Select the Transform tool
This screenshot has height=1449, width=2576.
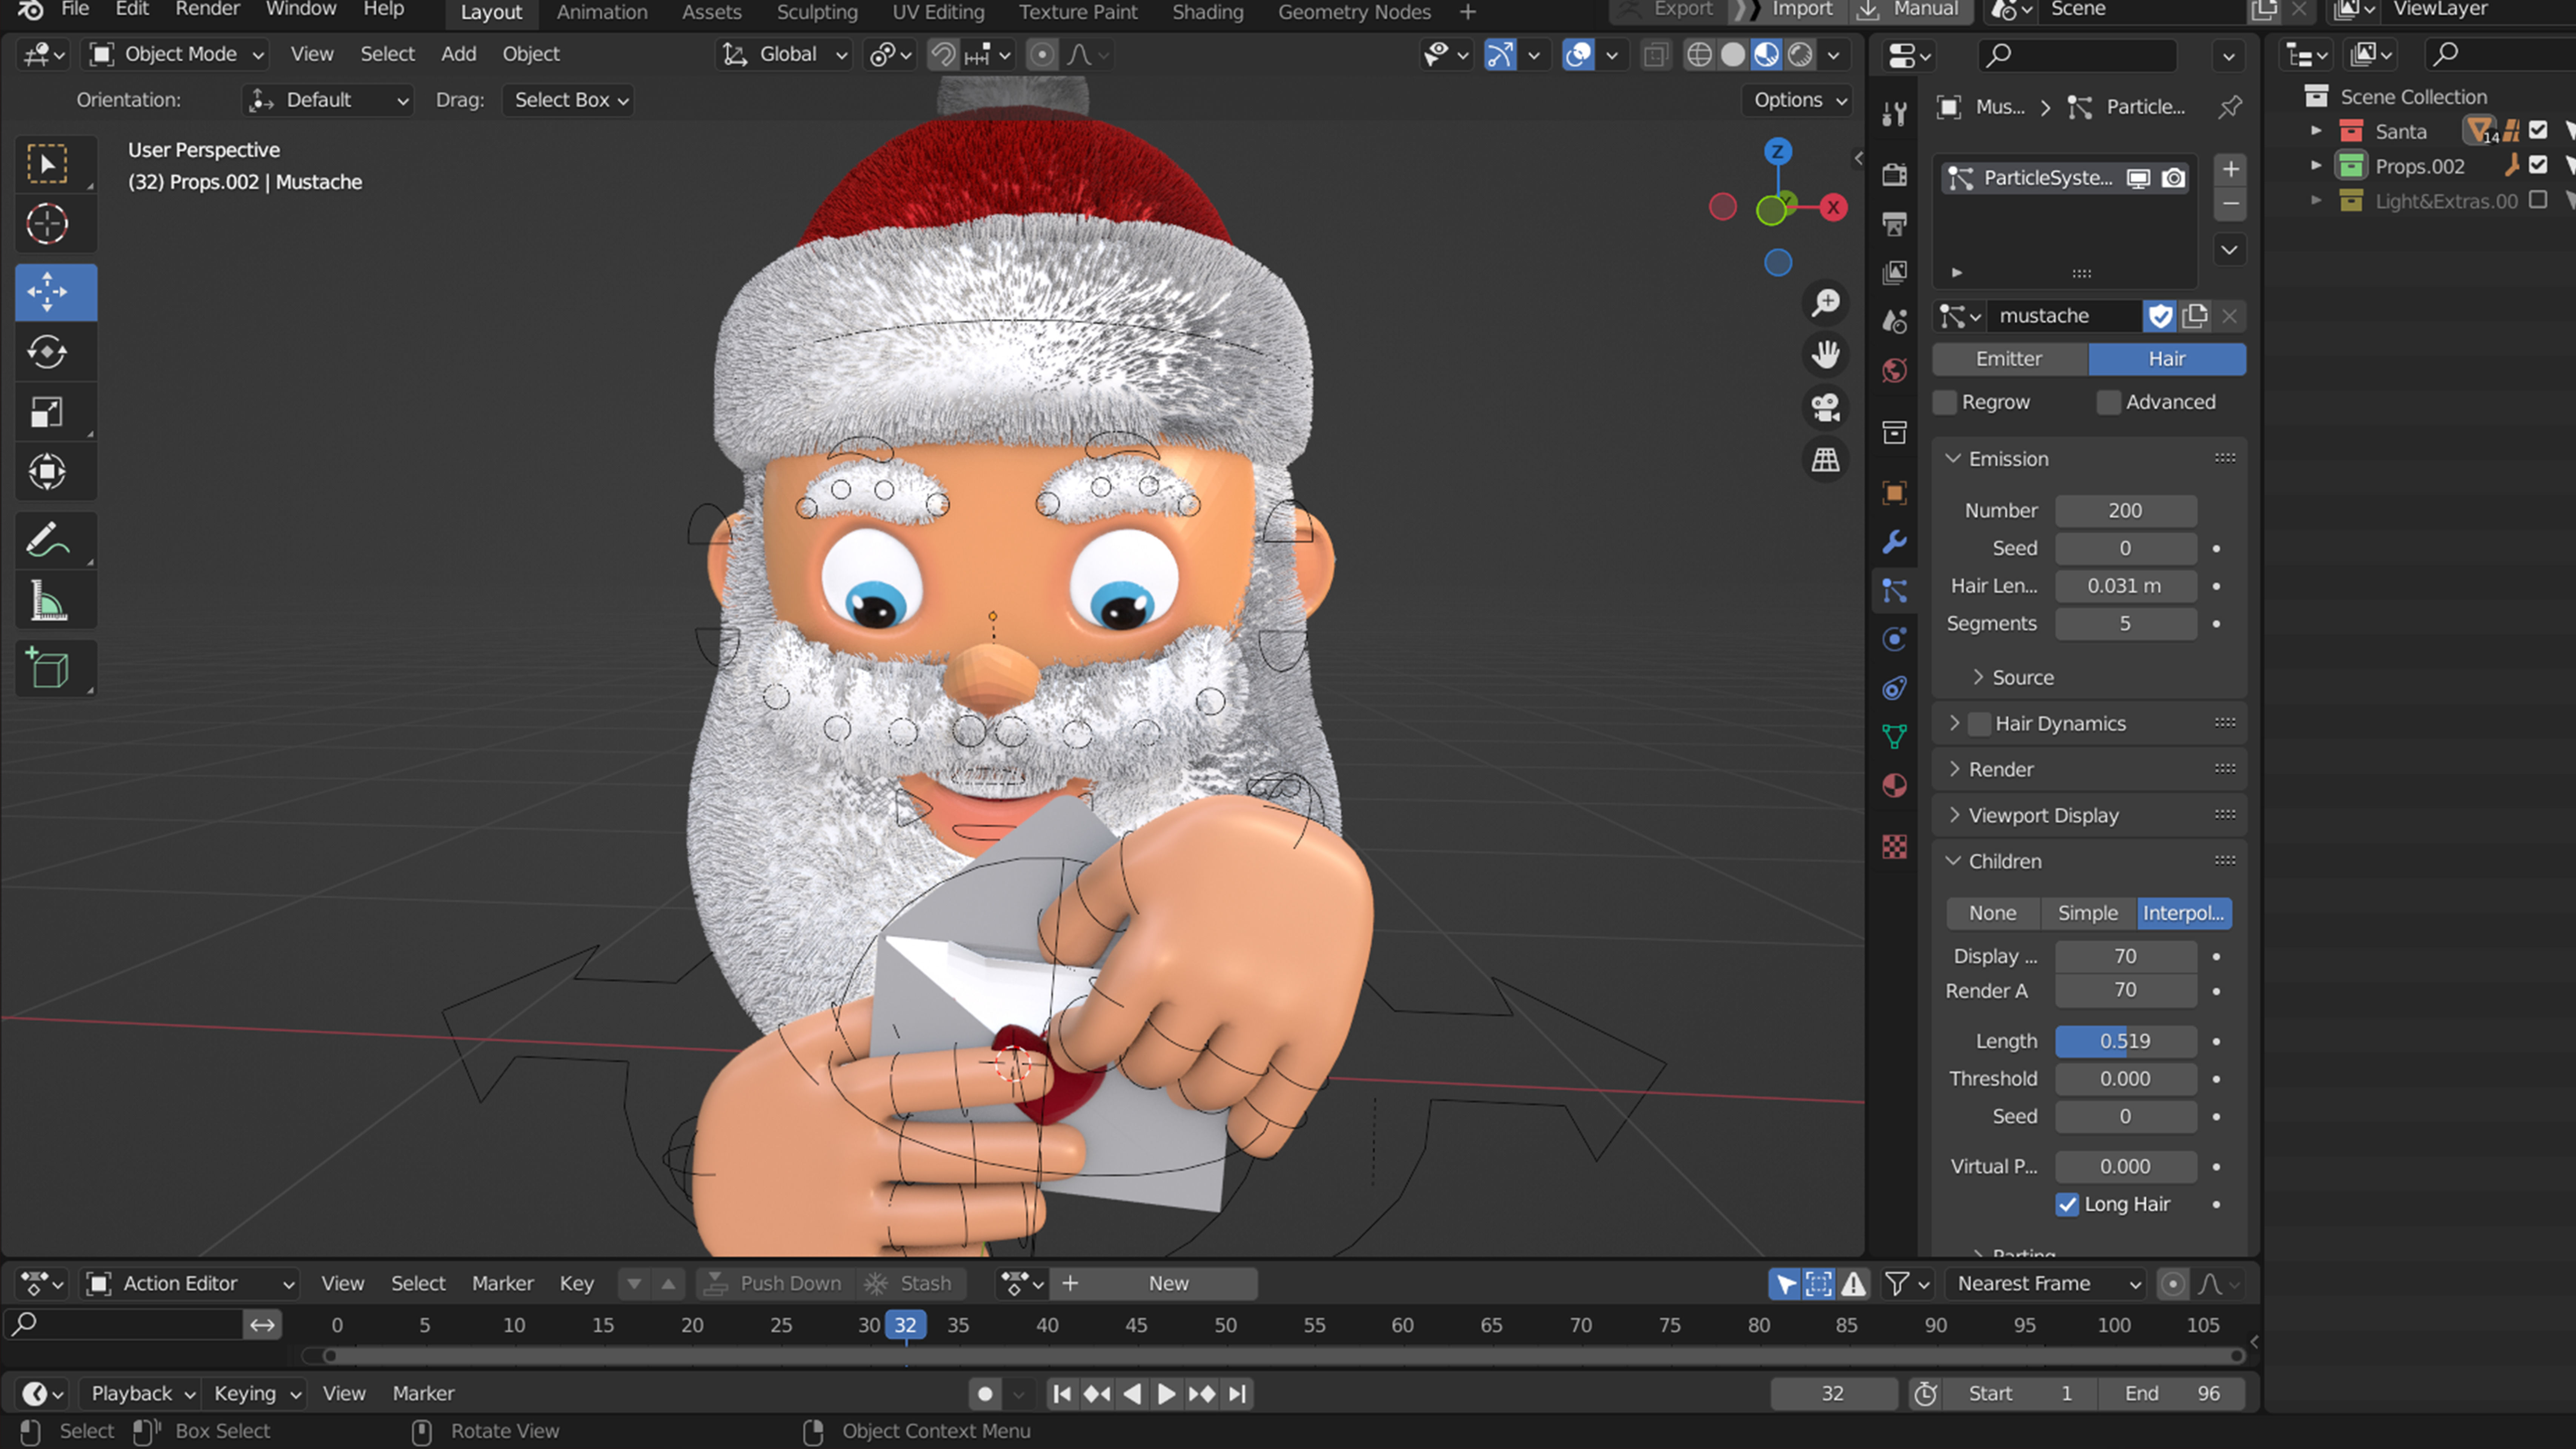tap(48, 472)
